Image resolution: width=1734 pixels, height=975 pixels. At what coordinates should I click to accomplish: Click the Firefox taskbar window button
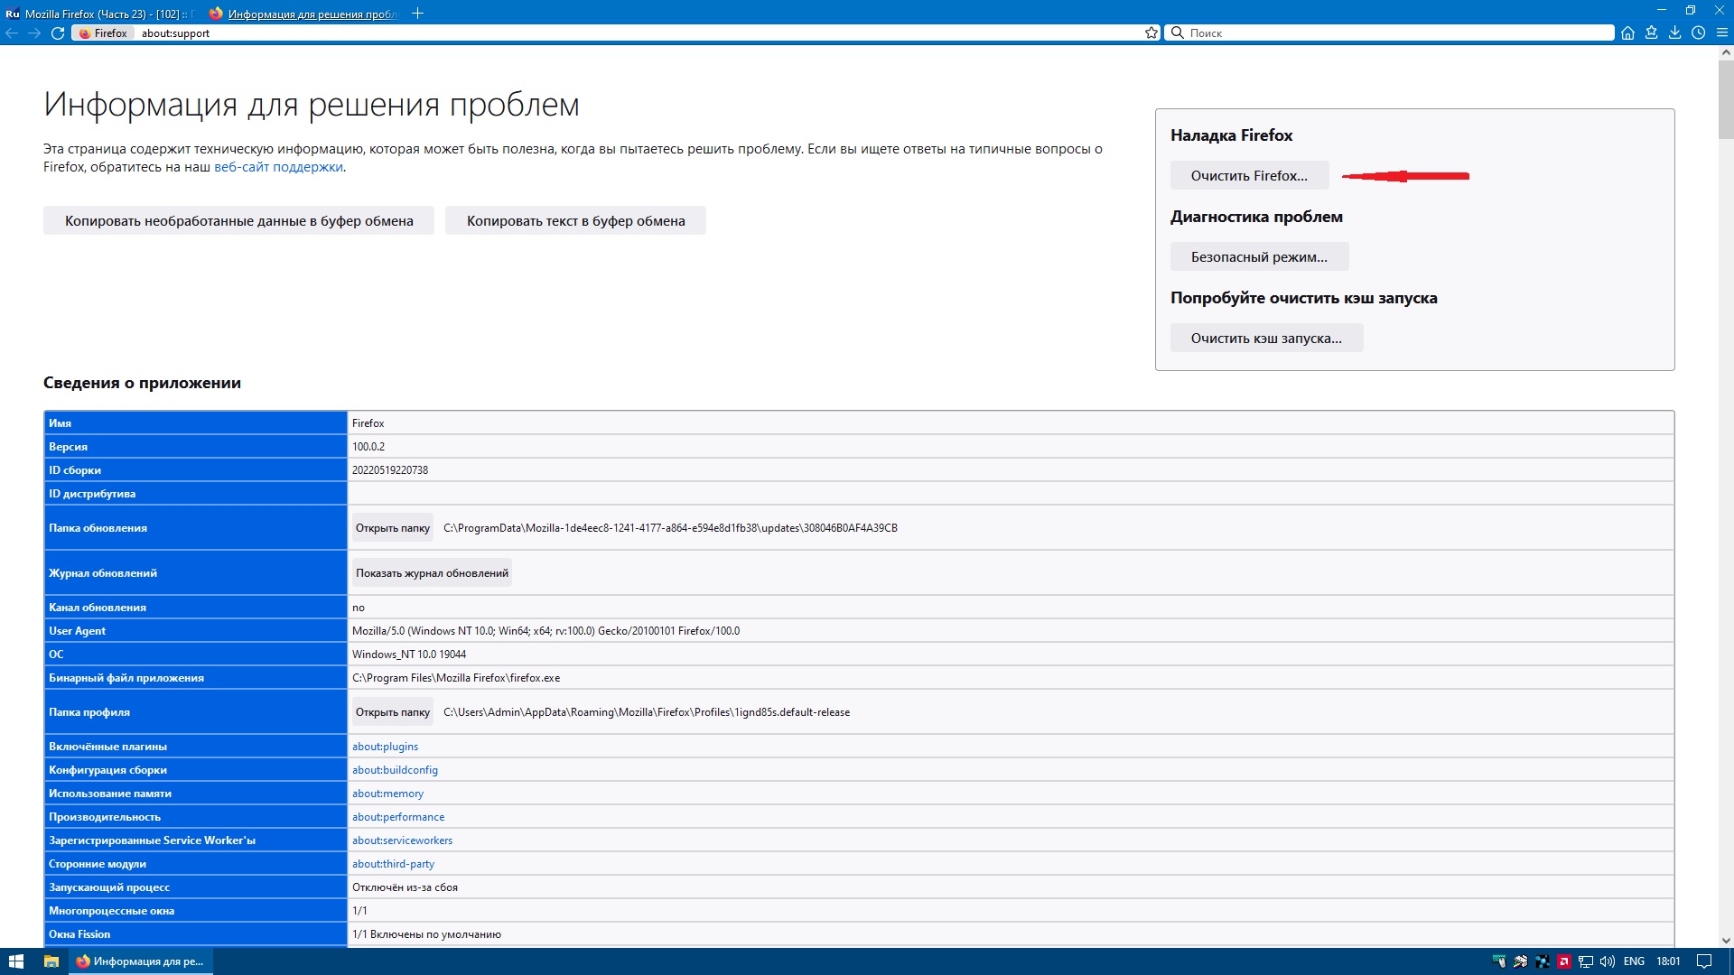pyautogui.click(x=141, y=961)
